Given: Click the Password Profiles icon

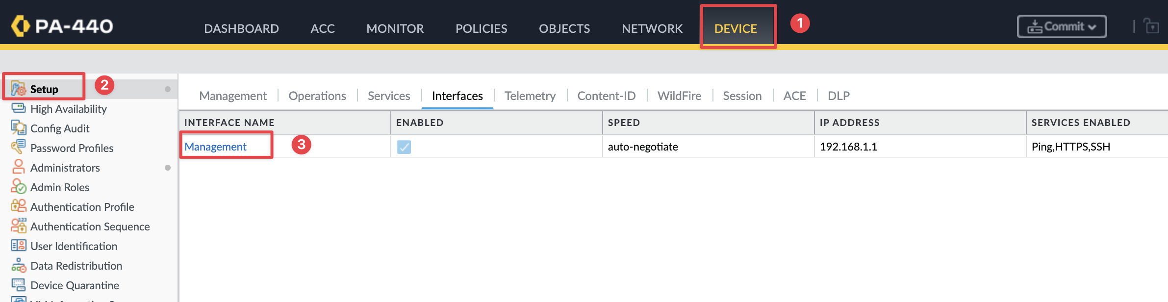Looking at the screenshot, I should (18, 147).
